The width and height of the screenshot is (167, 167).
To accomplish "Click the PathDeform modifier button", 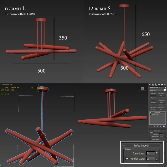I will (x=153, y=107).
